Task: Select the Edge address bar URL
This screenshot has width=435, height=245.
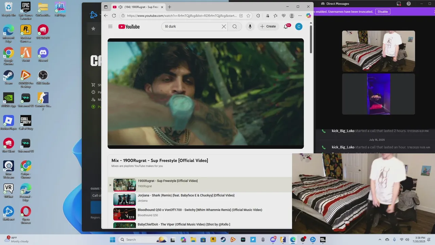Action: (182, 16)
